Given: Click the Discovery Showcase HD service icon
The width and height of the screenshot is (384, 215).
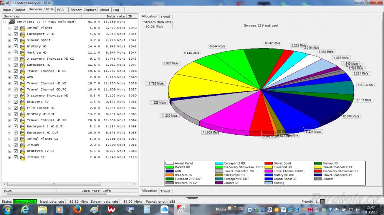Looking at the screenshot, I should coord(22,96).
